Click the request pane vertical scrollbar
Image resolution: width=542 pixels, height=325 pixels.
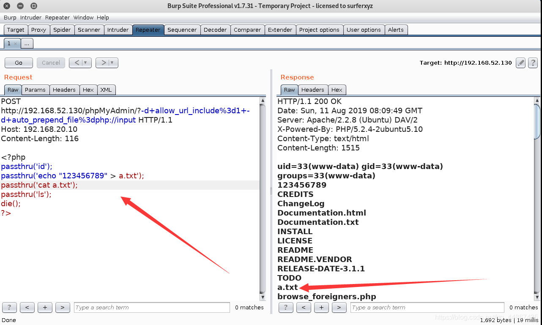[x=263, y=199]
